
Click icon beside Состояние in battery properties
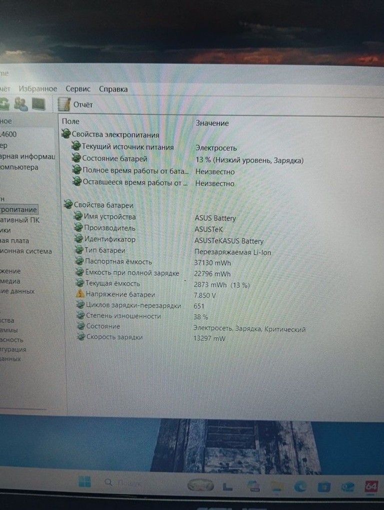click(80, 326)
